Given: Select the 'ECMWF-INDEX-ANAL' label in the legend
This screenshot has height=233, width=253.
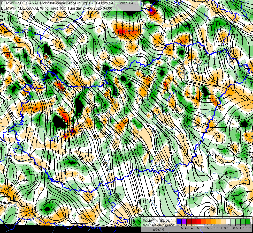Looking at the screenshot, I should 158,221.
